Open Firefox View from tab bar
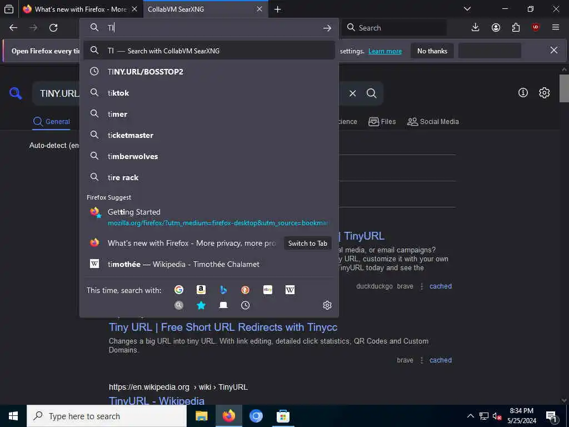This screenshot has height=427, width=569. [x=9, y=9]
